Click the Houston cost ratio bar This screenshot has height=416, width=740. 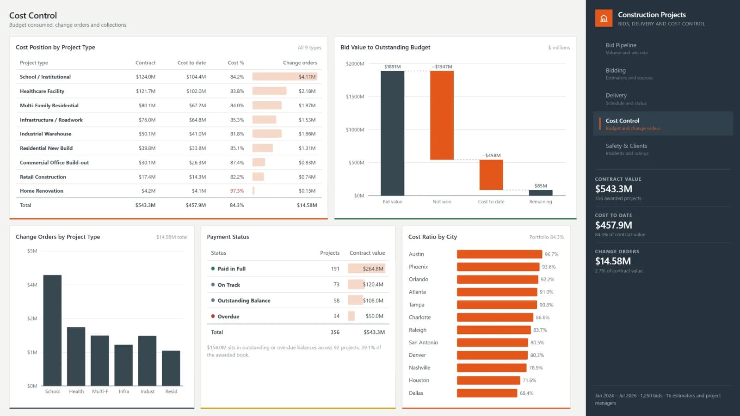click(488, 380)
